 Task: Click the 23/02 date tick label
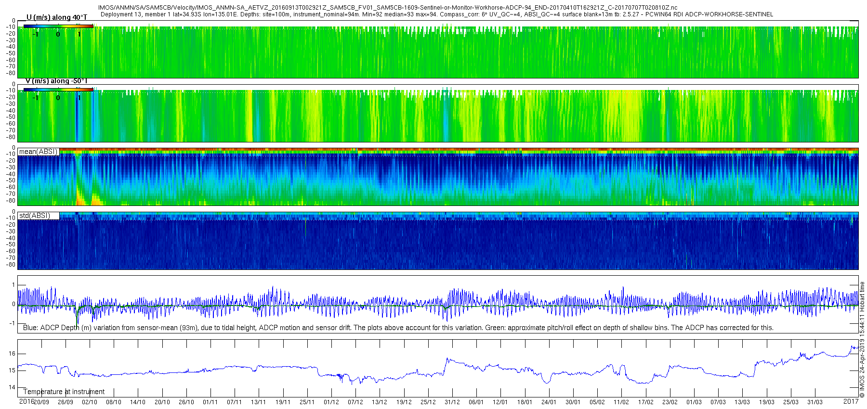click(670, 402)
